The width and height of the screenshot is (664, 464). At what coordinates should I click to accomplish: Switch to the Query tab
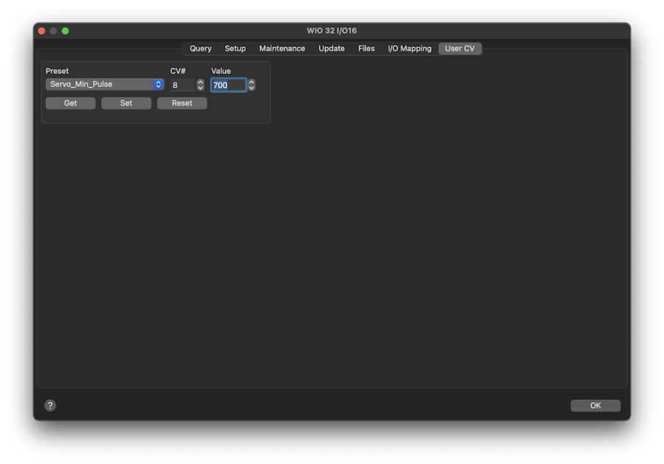tap(201, 49)
